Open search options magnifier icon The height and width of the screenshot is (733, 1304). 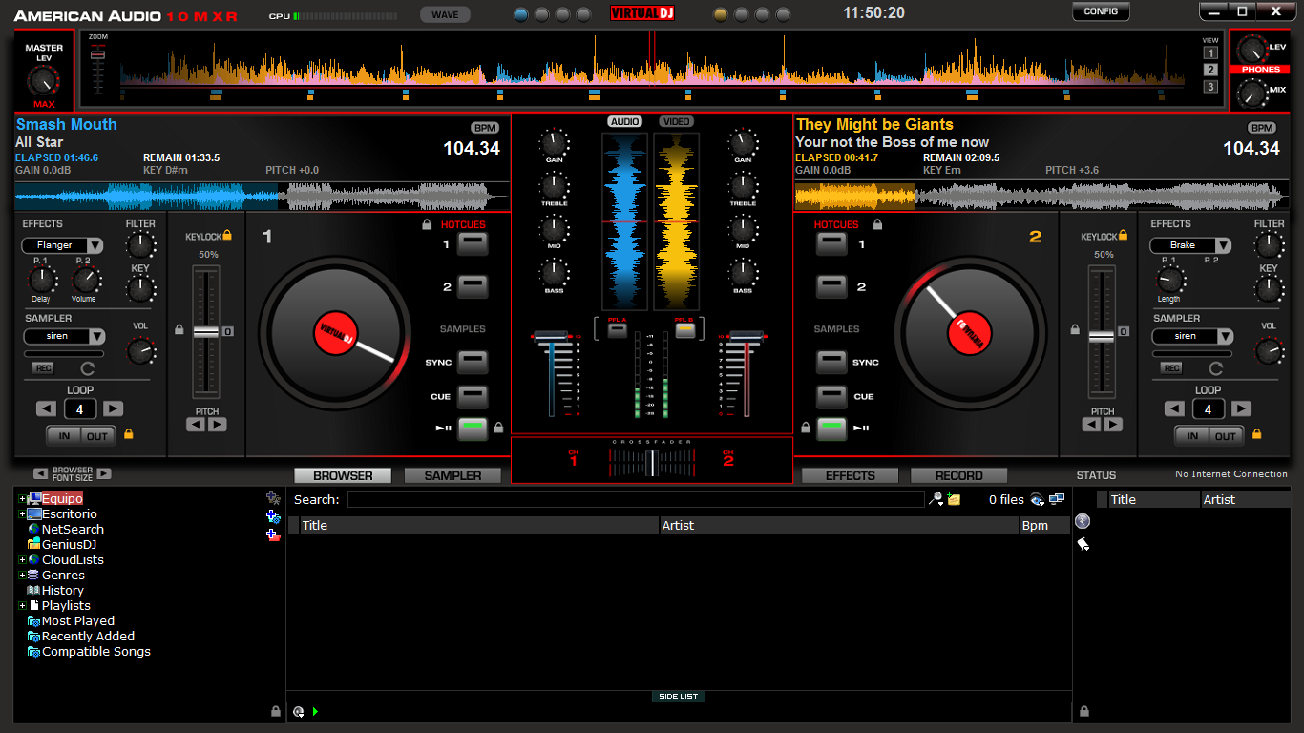[936, 499]
